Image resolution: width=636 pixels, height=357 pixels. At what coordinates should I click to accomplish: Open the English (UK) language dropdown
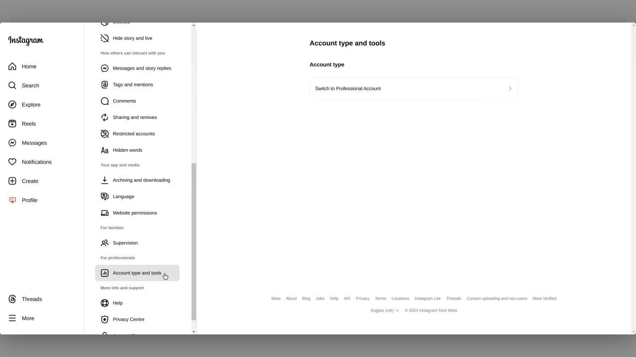[384, 310]
